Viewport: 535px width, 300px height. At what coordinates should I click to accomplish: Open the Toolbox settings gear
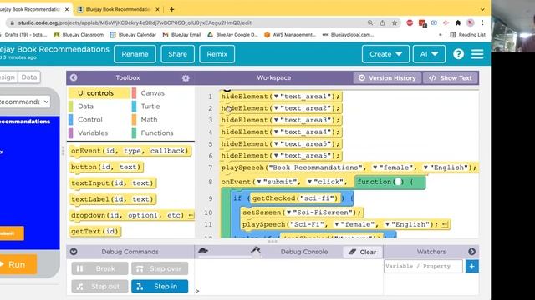click(186, 78)
